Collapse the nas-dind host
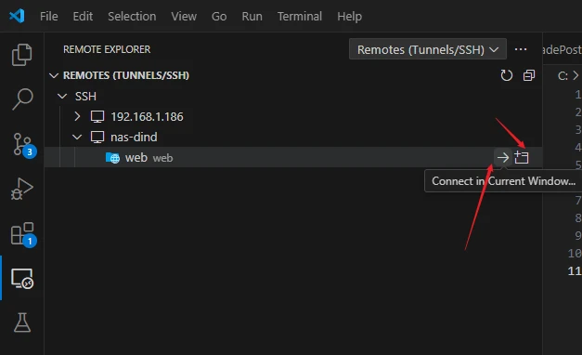 (x=77, y=137)
